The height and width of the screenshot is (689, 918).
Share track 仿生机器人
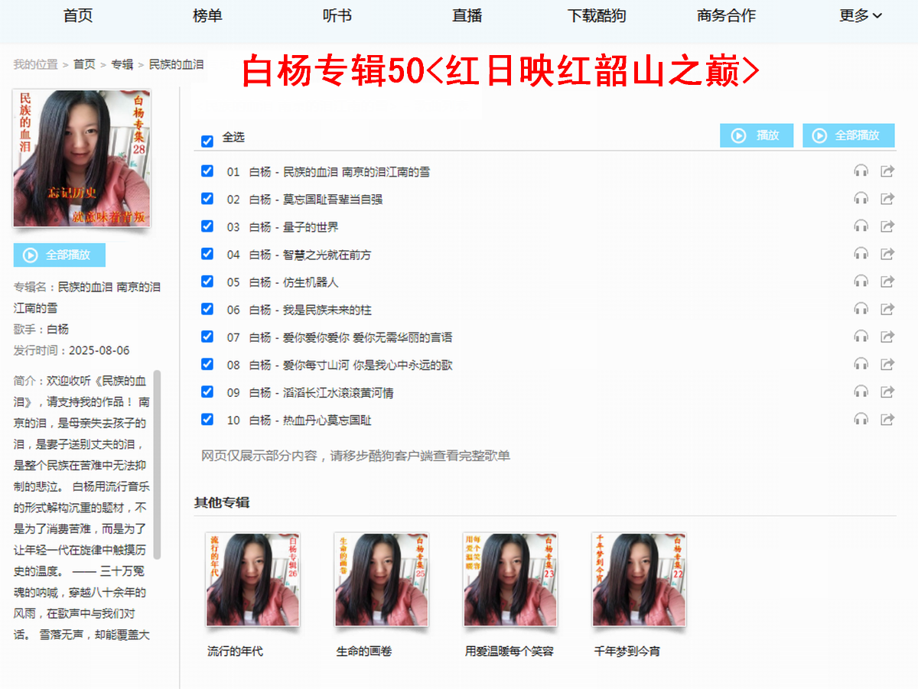tap(887, 281)
